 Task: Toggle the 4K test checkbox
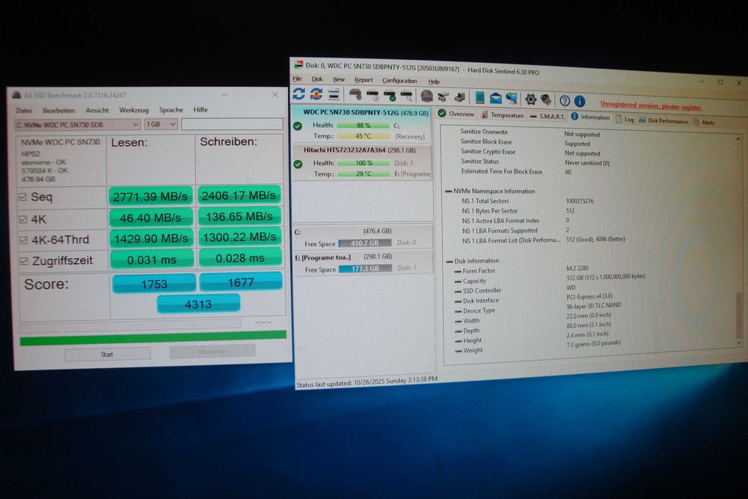(23, 219)
